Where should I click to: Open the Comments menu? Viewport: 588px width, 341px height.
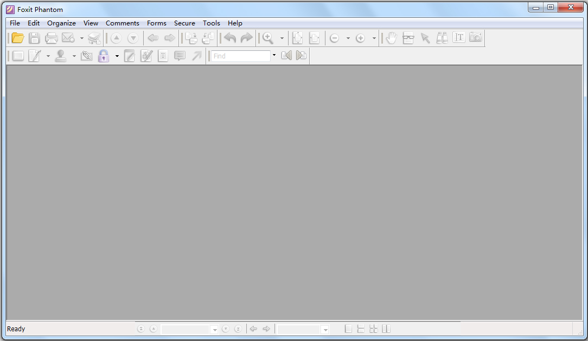click(122, 23)
